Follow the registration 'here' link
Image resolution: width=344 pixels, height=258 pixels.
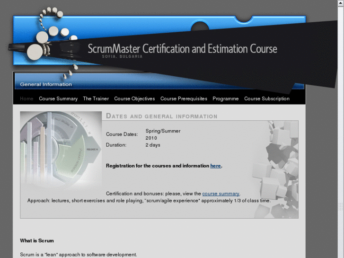click(215, 166)
